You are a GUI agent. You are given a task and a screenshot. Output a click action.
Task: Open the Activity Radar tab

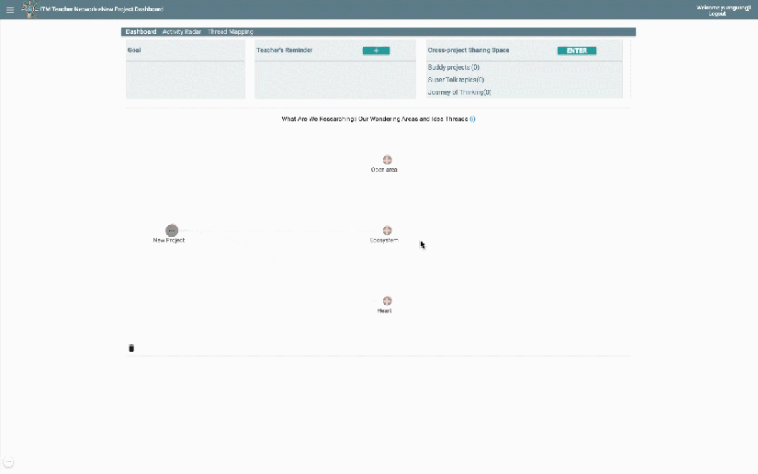coord(182,32)
